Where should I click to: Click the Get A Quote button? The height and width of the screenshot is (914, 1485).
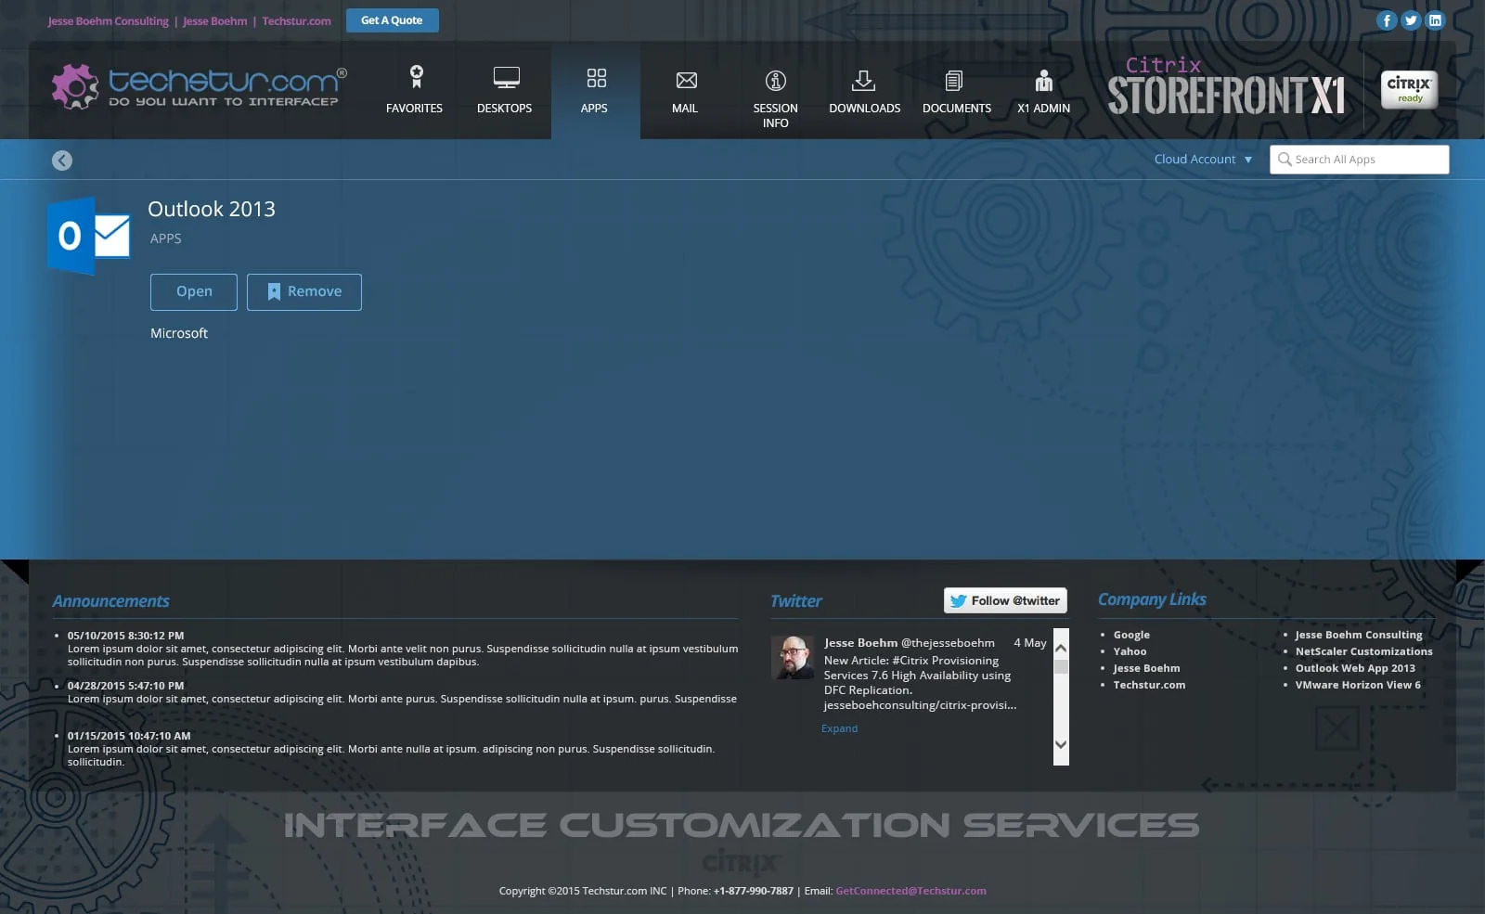coord(392,20)
